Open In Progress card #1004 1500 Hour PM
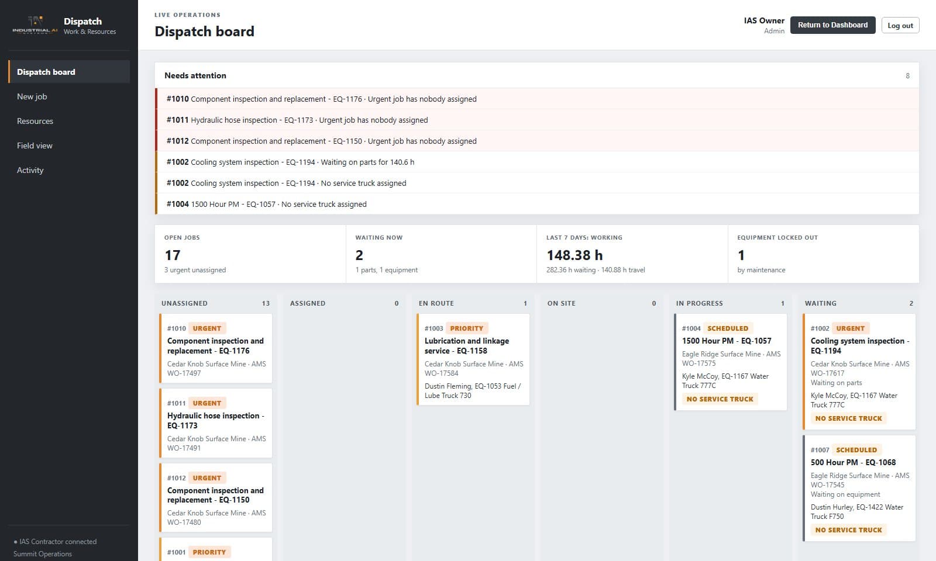The height and width of the screenshot is (561, 936). tap(731, 362)
